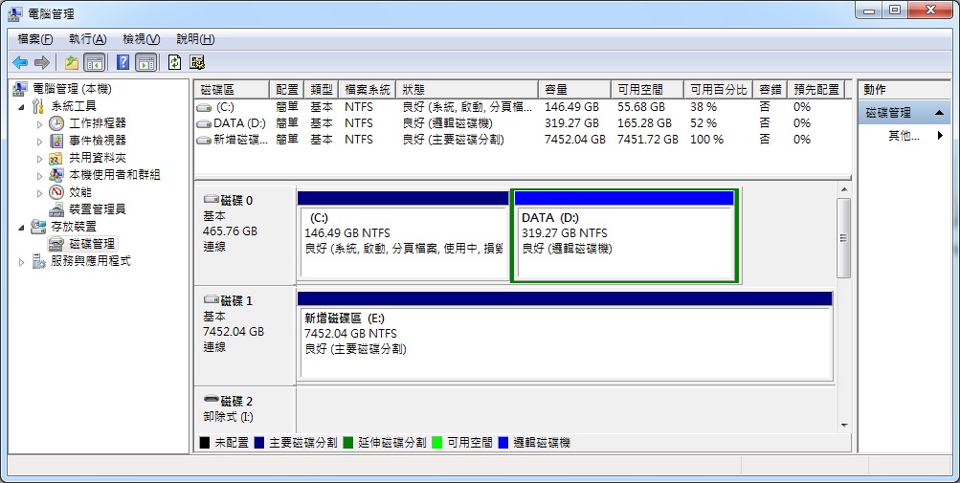
Task: Sort by the 可用空間 column header
Action: click(x=648, y=89)
